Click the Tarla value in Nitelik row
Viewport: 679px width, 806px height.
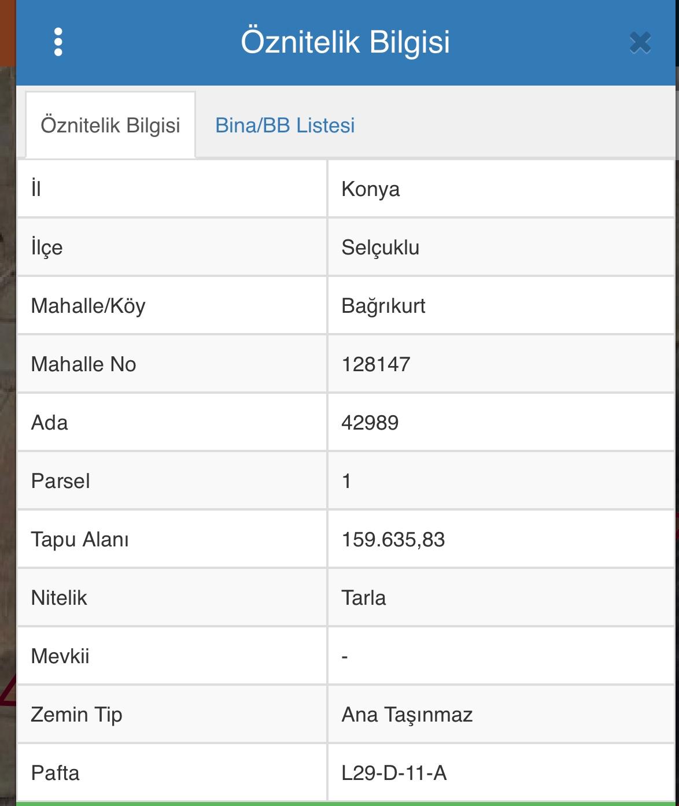363,598
